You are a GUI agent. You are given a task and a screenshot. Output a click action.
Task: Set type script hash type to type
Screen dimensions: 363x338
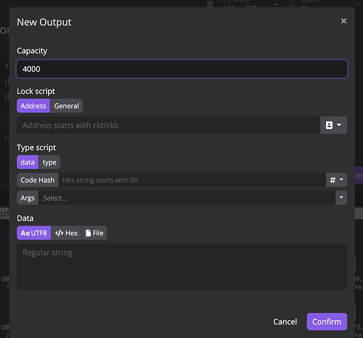pos(49,162)
